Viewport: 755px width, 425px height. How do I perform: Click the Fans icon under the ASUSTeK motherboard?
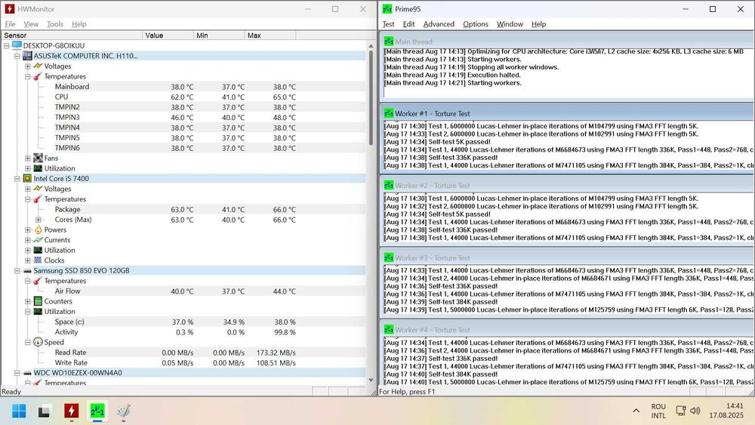coord(38,159)
